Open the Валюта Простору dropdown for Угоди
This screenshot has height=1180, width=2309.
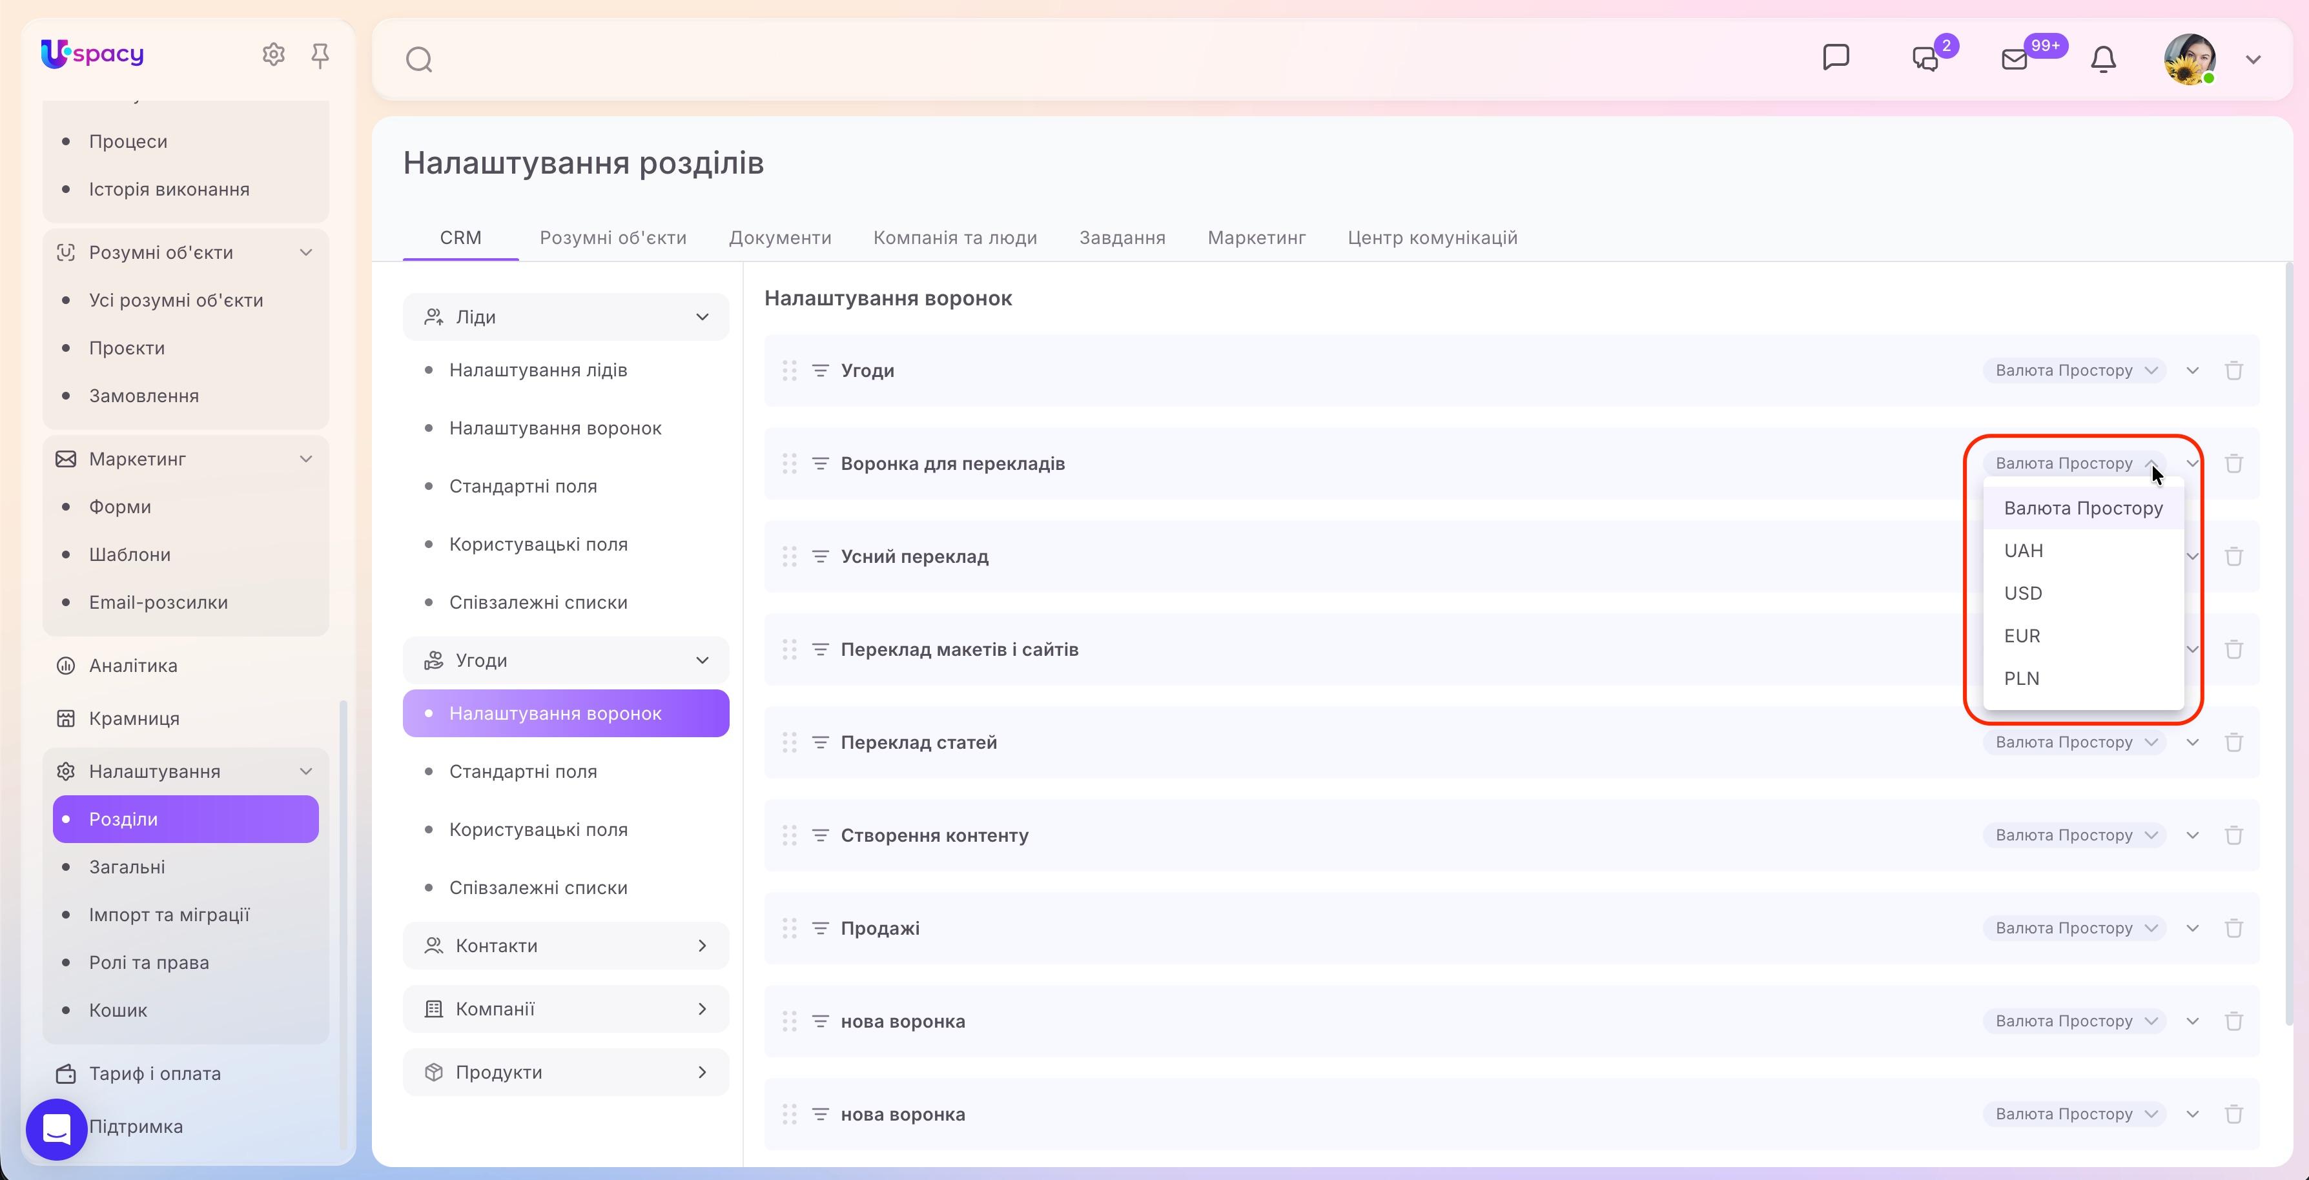pyautogui.click(x=2074, y=370)
